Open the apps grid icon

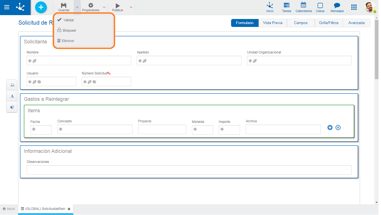pos(354,7)
